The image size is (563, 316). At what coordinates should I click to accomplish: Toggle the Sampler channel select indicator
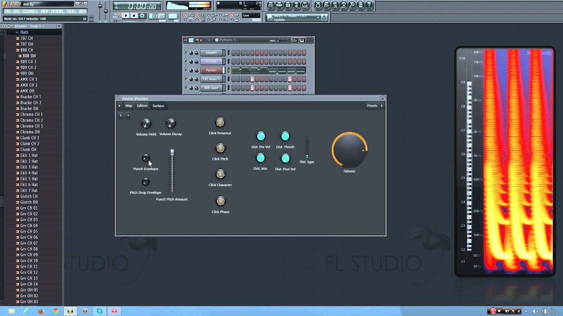229,53
